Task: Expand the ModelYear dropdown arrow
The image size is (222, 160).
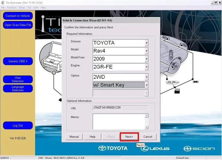Action: point(146,59)
